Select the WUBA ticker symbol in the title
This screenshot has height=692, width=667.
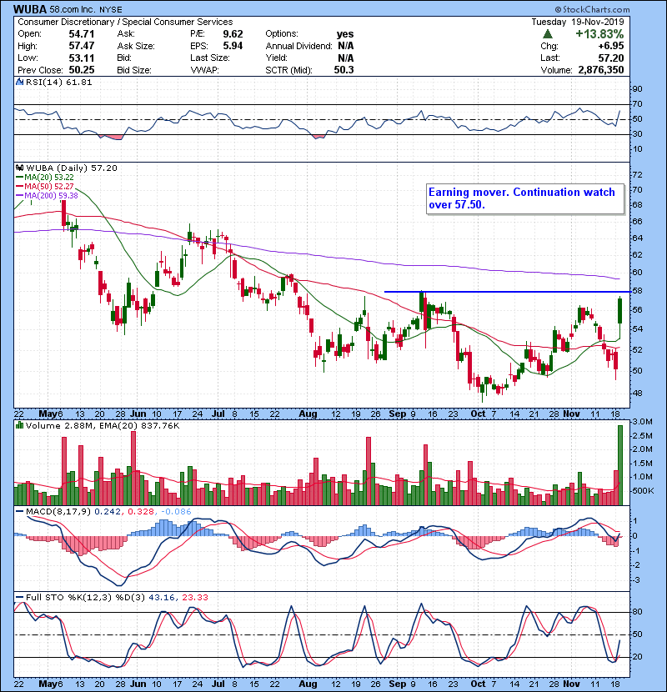click(x=30, y=9)
